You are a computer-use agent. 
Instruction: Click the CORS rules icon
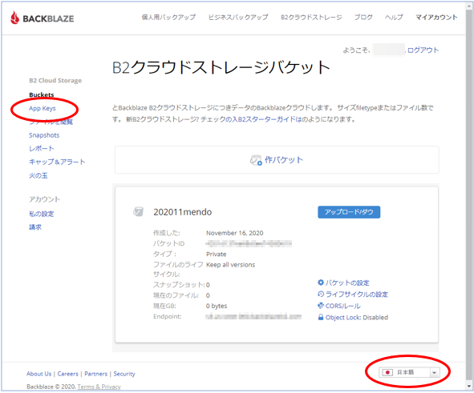click(x=321, y=306)
